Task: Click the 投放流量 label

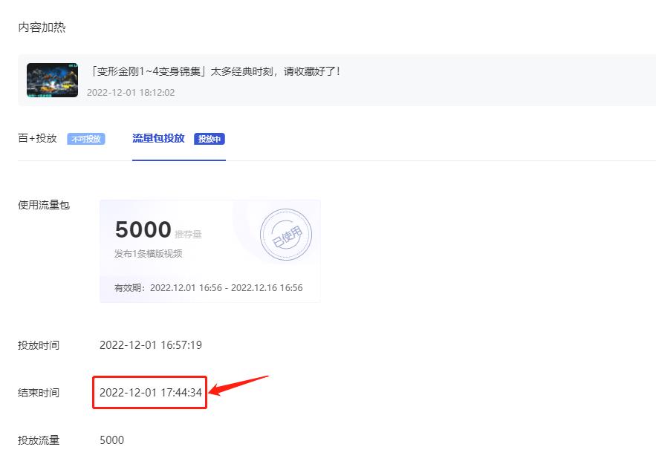Action: click(x=39, y=440)
